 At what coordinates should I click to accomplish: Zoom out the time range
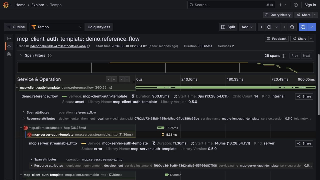(292, 27)
